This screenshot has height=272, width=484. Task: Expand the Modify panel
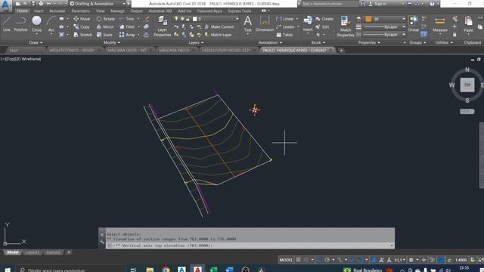[x=111, y=42]
